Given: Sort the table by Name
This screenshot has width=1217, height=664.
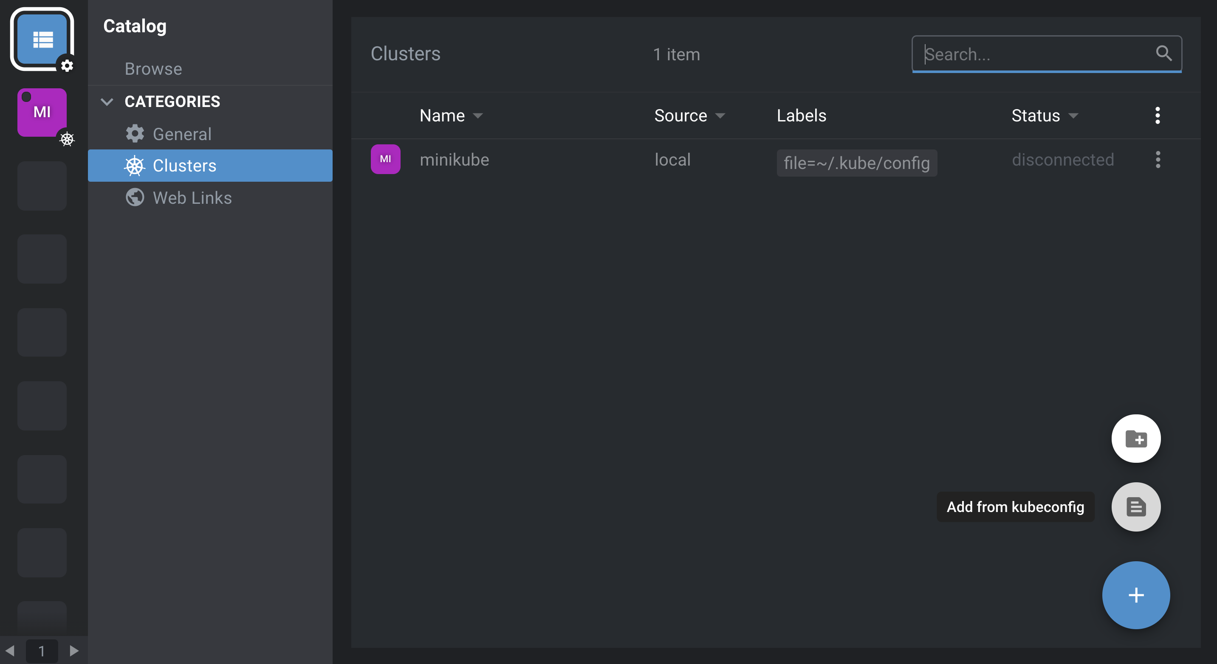Looking at the screenshot, I should click(451, 115).
